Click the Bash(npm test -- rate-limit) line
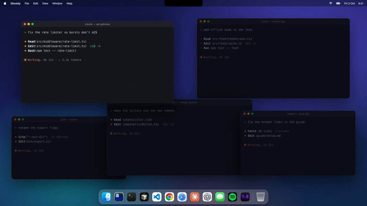This screenshot has height=206, width=367. click(x=52, y=51)
